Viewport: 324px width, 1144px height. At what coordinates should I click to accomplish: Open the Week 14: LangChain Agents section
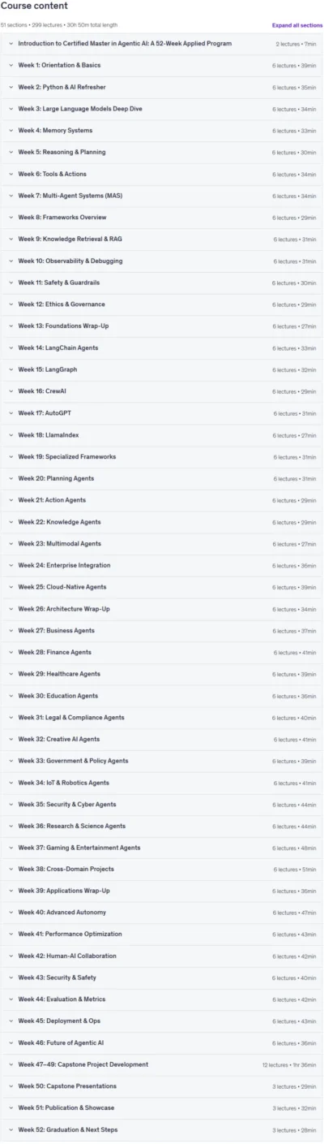tap(162, 348)
